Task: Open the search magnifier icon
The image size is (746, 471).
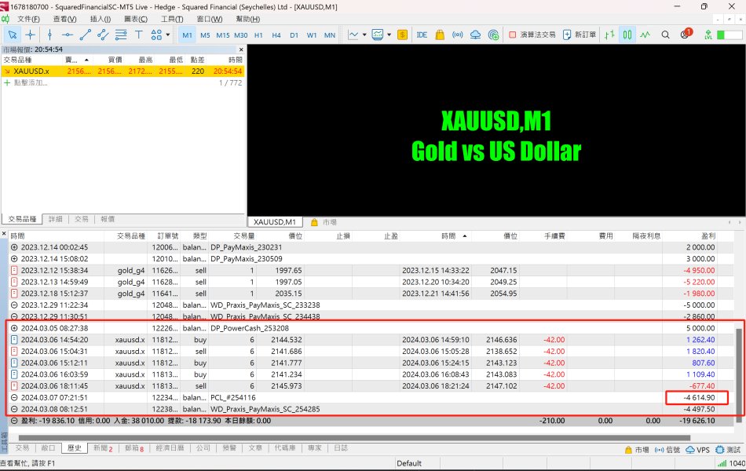Action: pos(665,35)
